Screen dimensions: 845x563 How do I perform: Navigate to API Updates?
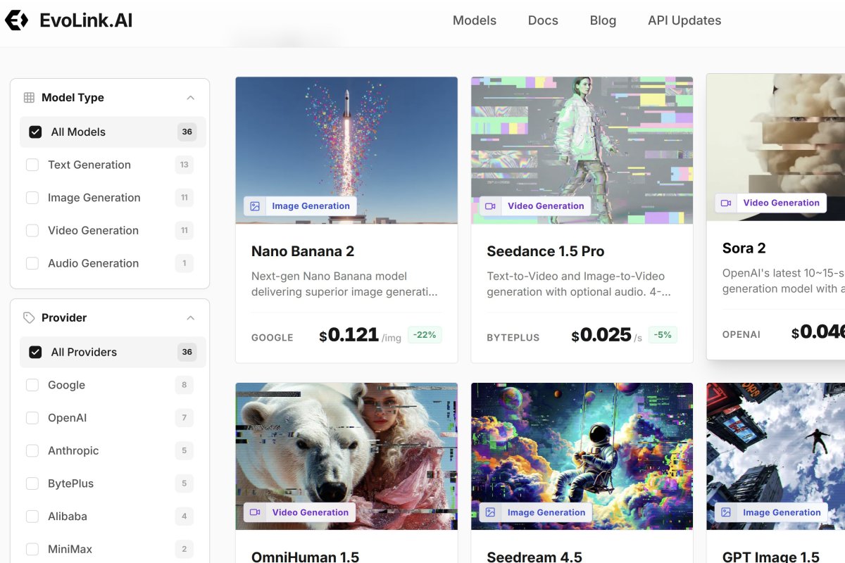684,20
